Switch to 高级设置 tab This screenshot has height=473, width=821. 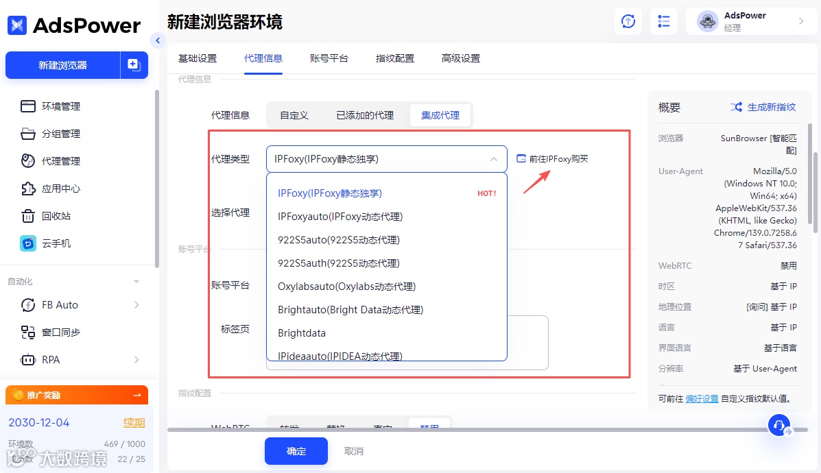click(461, 58)
